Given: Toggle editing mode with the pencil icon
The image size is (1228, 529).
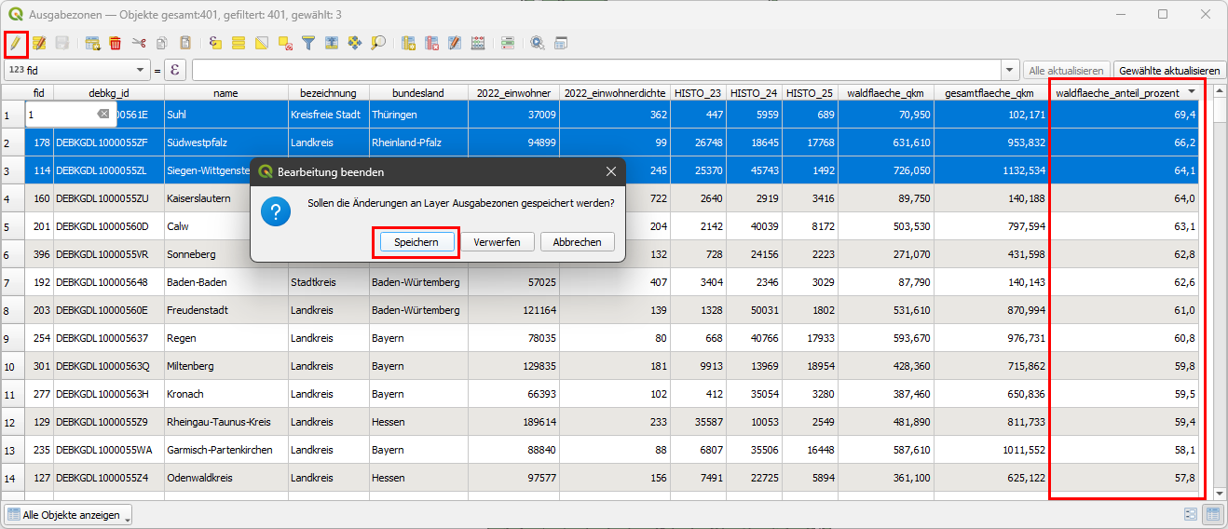Looking at the screenshot, I should (16, 43).
